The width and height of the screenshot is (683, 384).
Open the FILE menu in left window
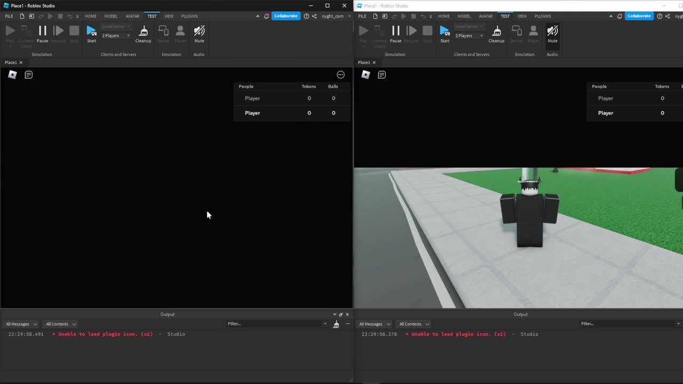[x=9, y=16]
